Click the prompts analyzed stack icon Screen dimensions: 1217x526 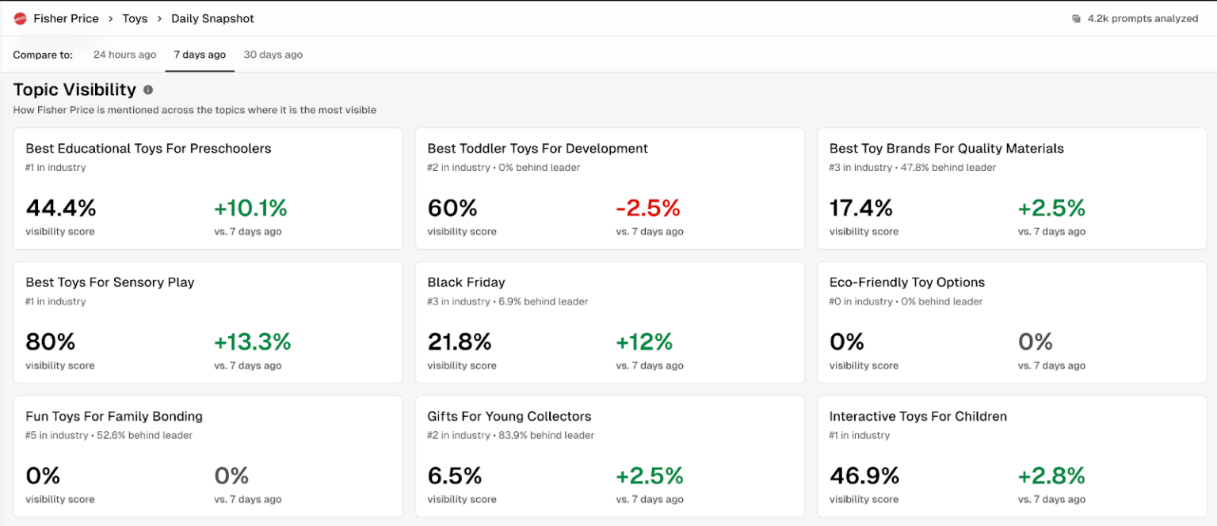click(1075, 17)
